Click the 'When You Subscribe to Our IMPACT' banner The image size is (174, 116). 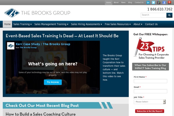151,67
